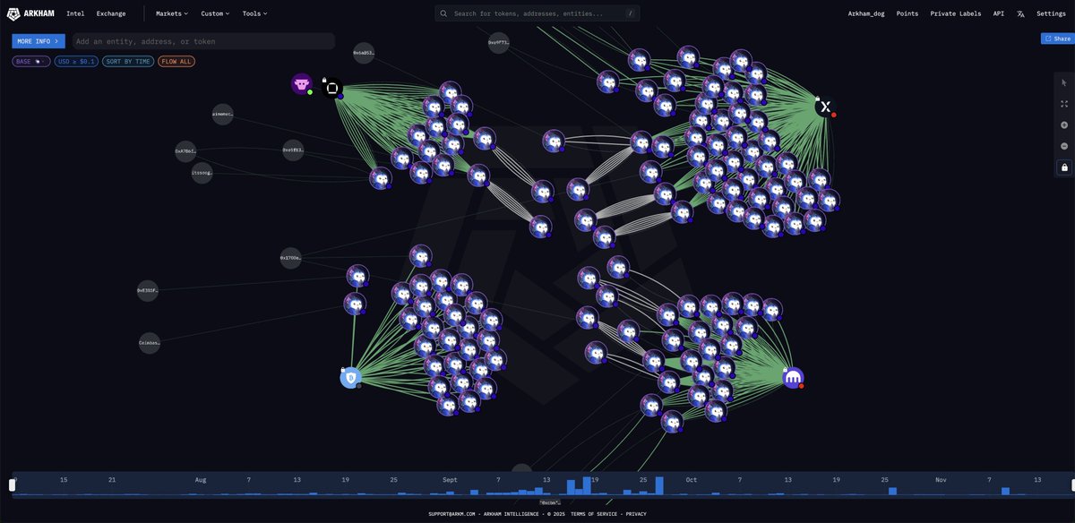This screenshot has width=1075, height=523.
Task: Select the grey node labeled ainemec
Action: click(x=222, y=115)
